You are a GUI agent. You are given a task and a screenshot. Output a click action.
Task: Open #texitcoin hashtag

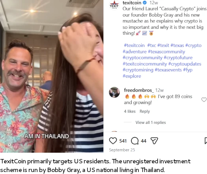(x=134, y=45)
